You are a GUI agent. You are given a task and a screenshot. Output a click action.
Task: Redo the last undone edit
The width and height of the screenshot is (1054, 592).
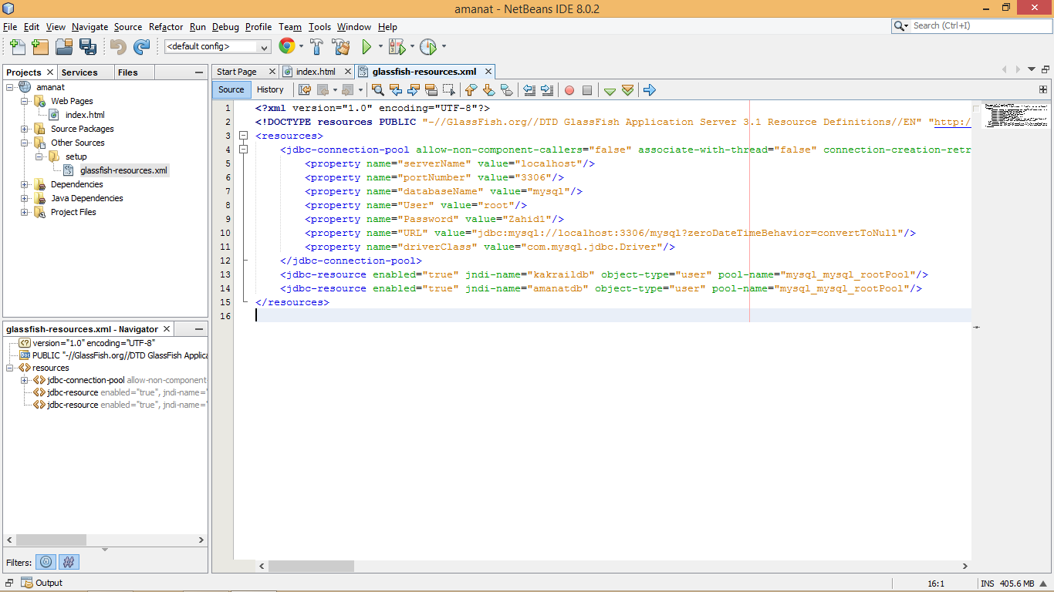pos(141,46)
